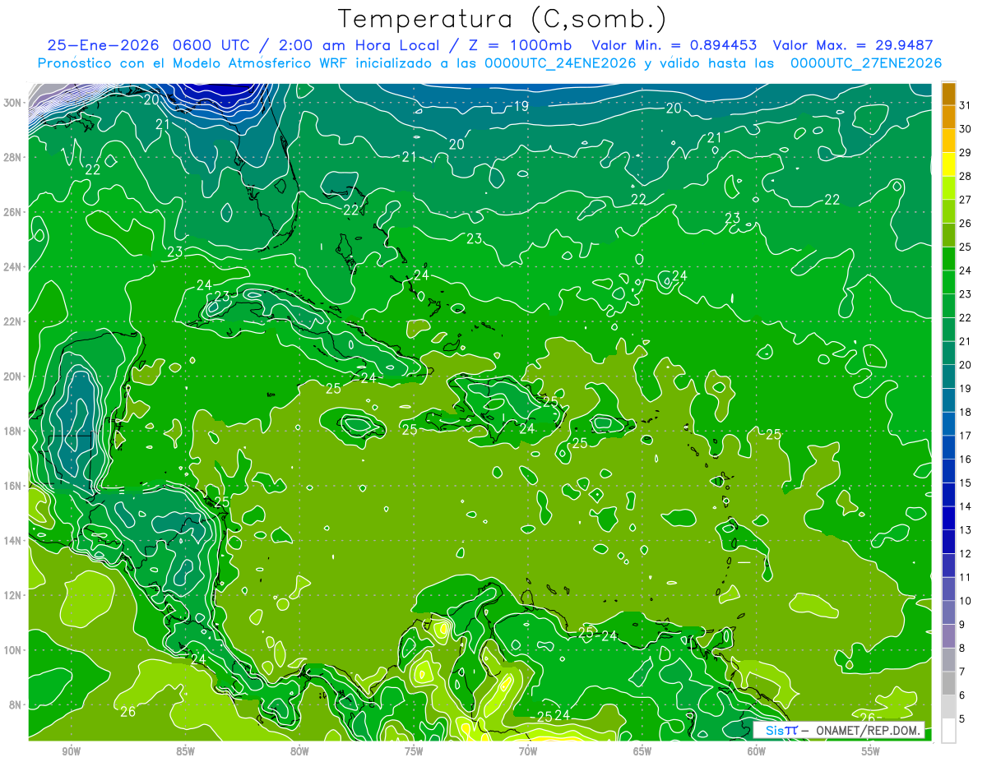Image resolution: width=987 pixels, height=762 pixels.
Task: Click the 30N latitude axis label
Action: point(14,103)
